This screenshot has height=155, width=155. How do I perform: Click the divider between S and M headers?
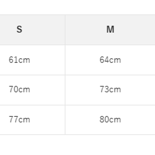tap(65, 30)
